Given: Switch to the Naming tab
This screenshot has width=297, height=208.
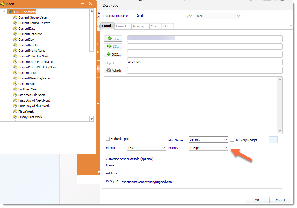Looking at the screenshot, I should pos(139,26).
